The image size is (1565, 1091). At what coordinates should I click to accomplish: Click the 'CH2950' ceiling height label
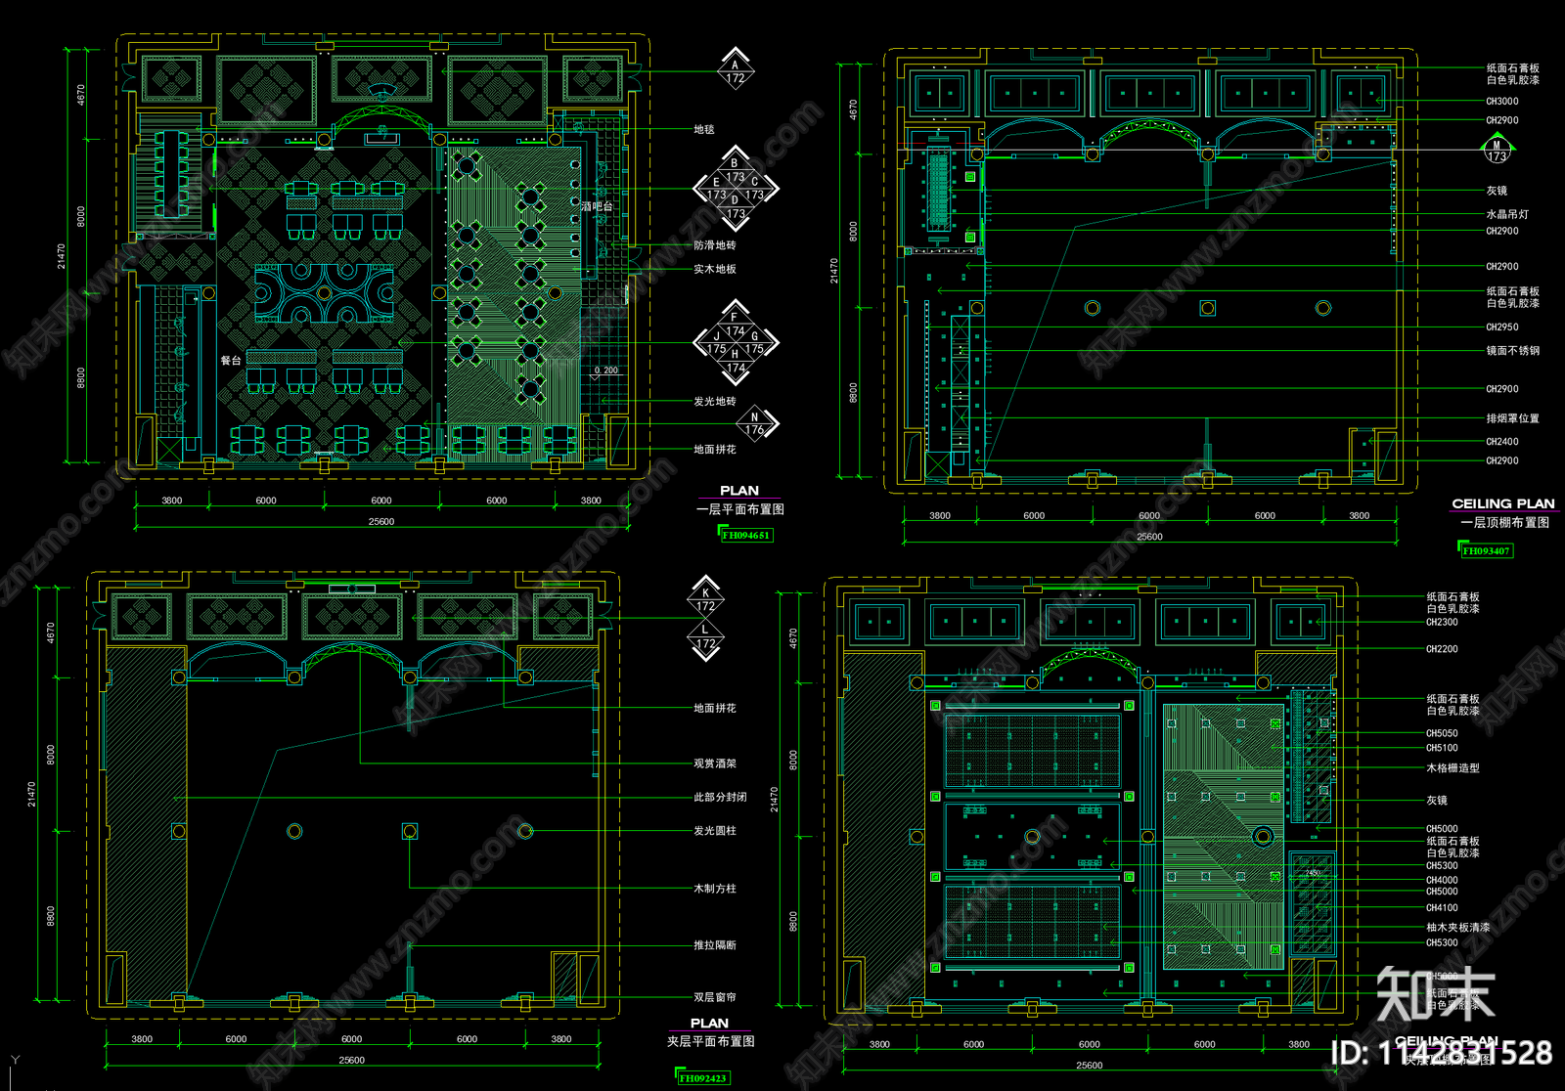[1502, 327]
